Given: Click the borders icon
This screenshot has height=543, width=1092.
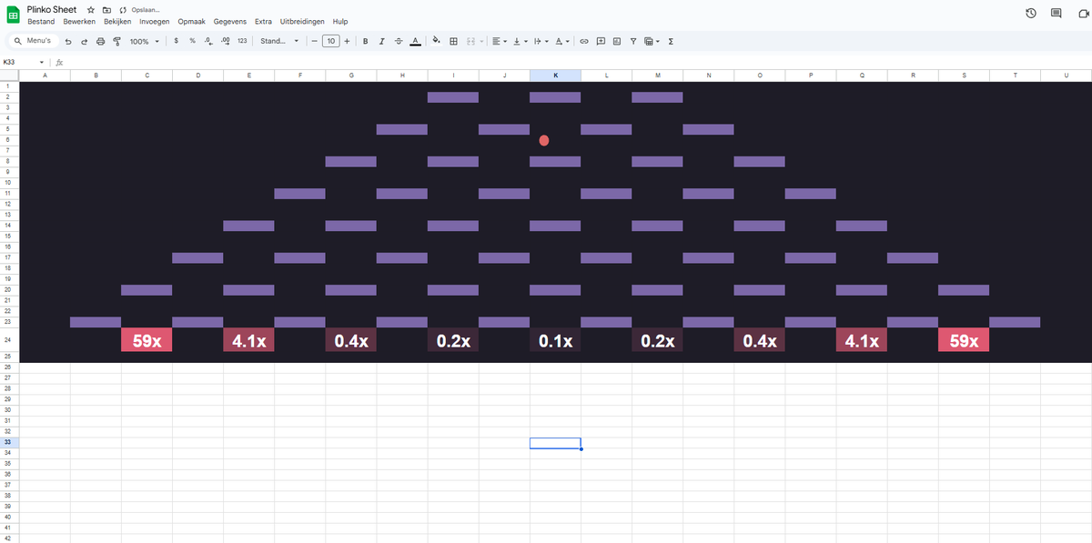Looking at the screenshot, I should 453,41.
